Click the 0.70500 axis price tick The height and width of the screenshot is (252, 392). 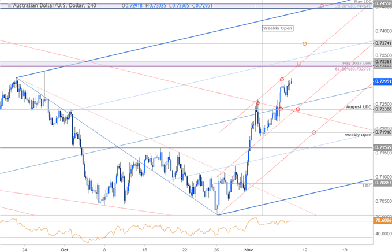(383, 201)
